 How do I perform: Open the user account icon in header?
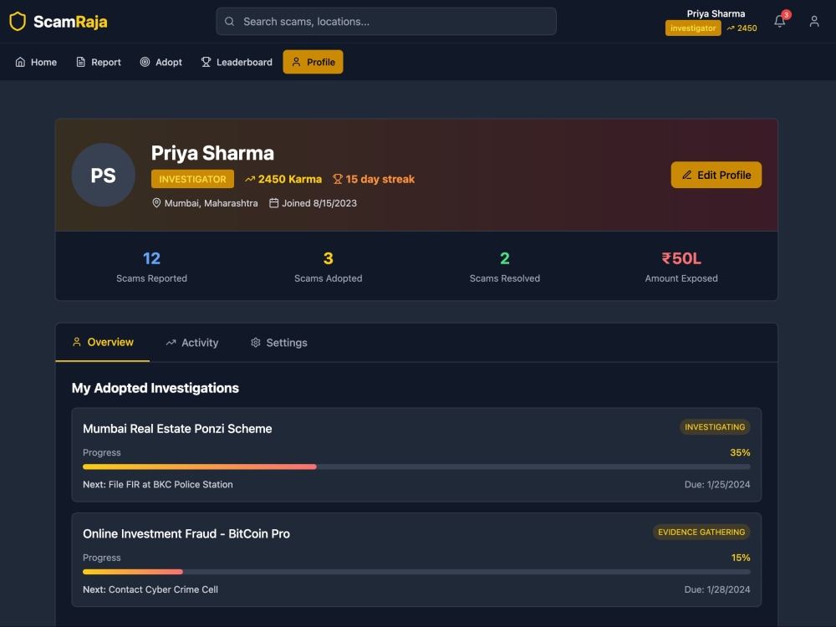tap(813, 22)
